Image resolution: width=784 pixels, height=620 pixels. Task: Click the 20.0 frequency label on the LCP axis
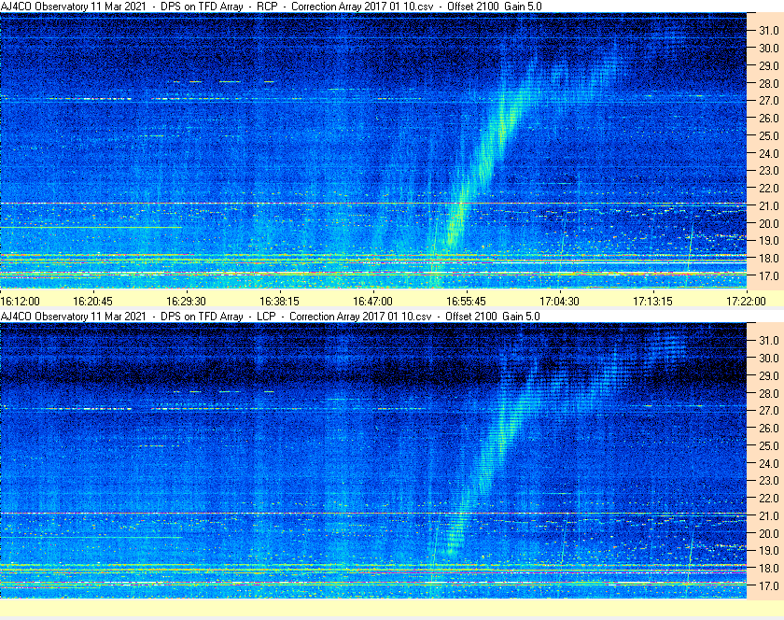[769, 533]
